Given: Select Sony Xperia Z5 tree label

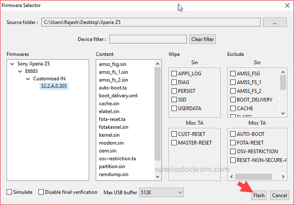Looking at the screenshot, I should click(x=33, y=64).
